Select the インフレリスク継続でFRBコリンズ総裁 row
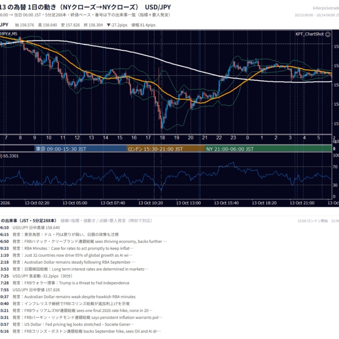Viewport: 339px width, 339px height. pyautogui.click(x=65, y=304)
